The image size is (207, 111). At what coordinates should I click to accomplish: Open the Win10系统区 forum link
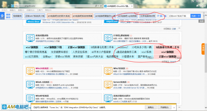(x=42, y=68)
